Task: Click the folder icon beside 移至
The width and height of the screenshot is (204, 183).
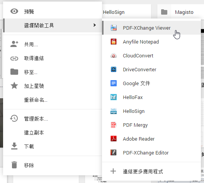Action: click(14, 72)
